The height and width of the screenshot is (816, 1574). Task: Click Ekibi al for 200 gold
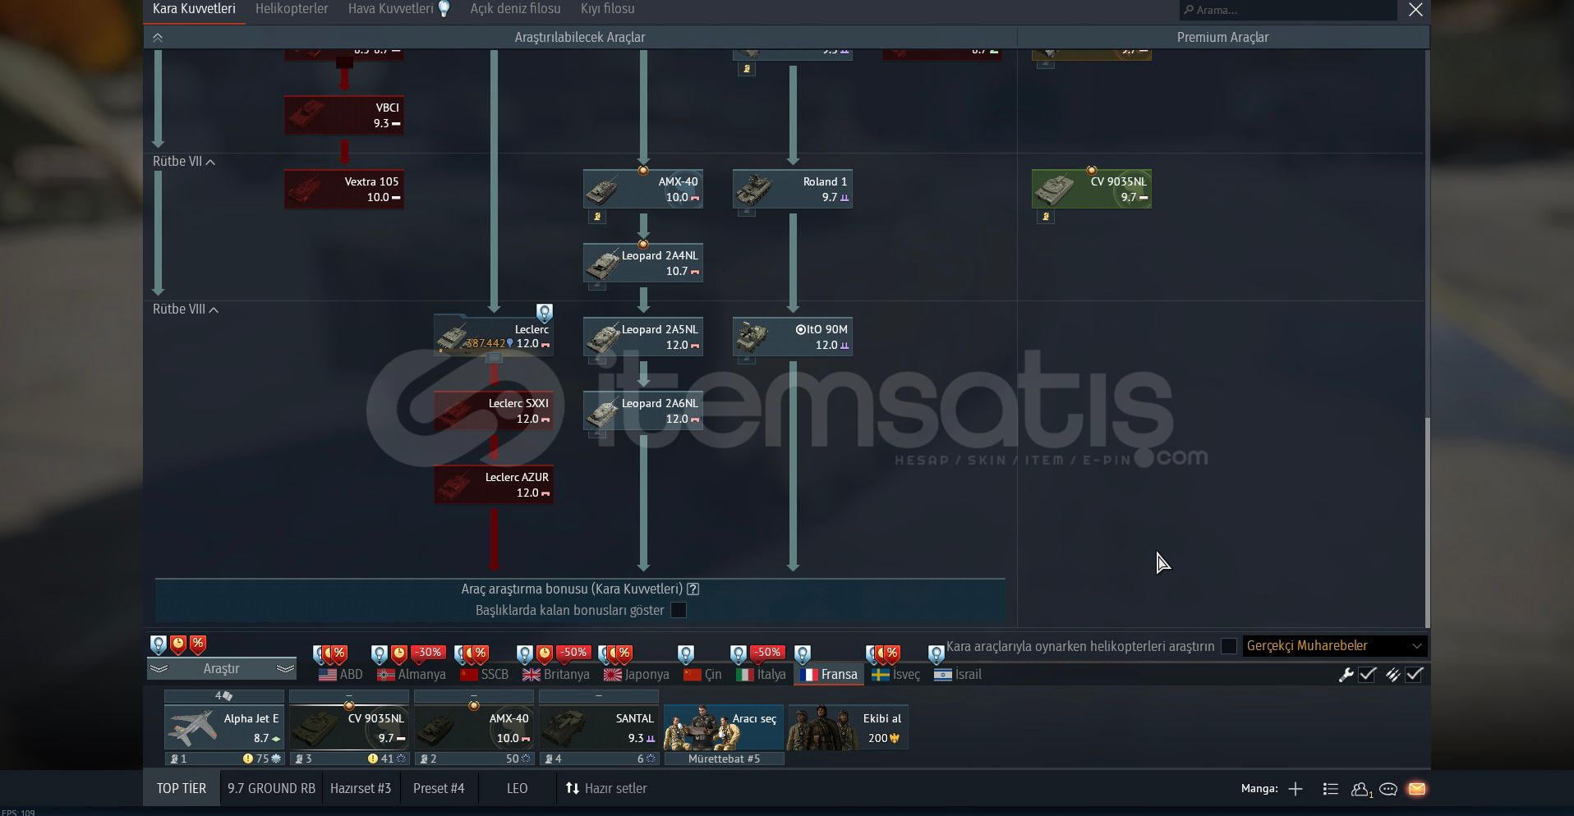[x=849, y=727]
